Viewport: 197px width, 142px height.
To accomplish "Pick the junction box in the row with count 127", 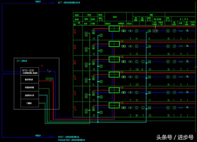I will click(x=114, y=75).
